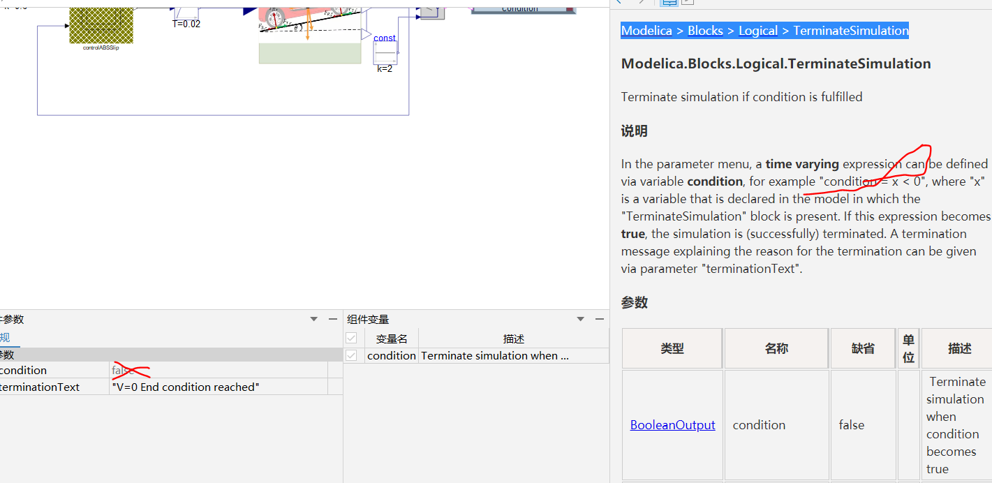Open TerminateSimulation in the documentation breadcrumb
The width and height of the screenshot is (992, 483).
click(851, 31)
